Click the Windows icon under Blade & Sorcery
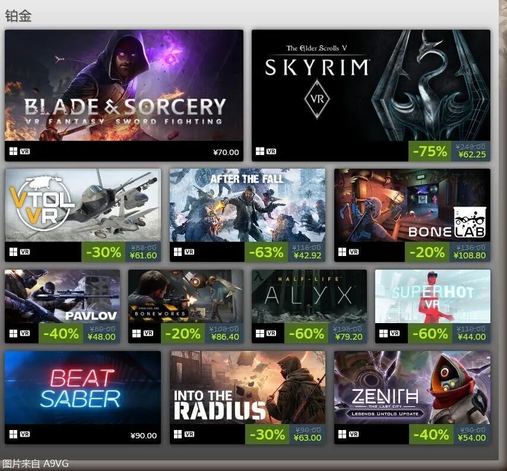This screenshot has height=471, width=507. click(x=13, y=151)
